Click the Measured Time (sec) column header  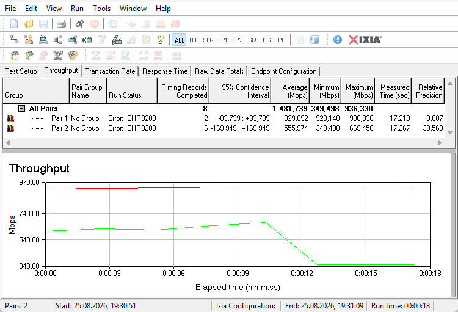[x=393, y=90]
